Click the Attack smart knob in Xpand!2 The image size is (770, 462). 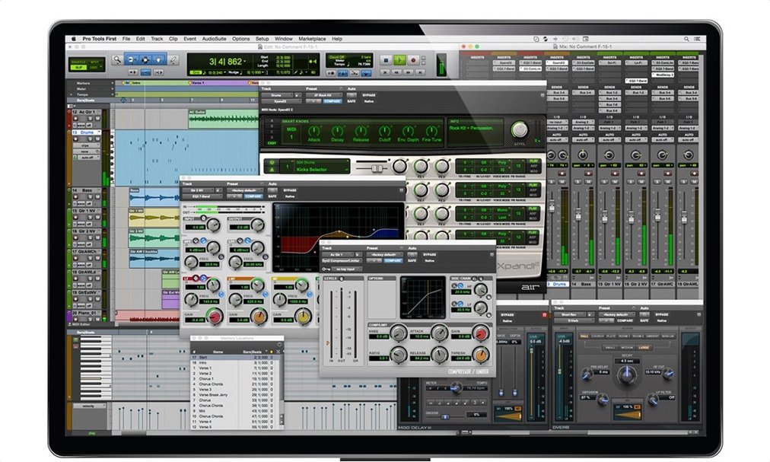(x=313, y=131)
